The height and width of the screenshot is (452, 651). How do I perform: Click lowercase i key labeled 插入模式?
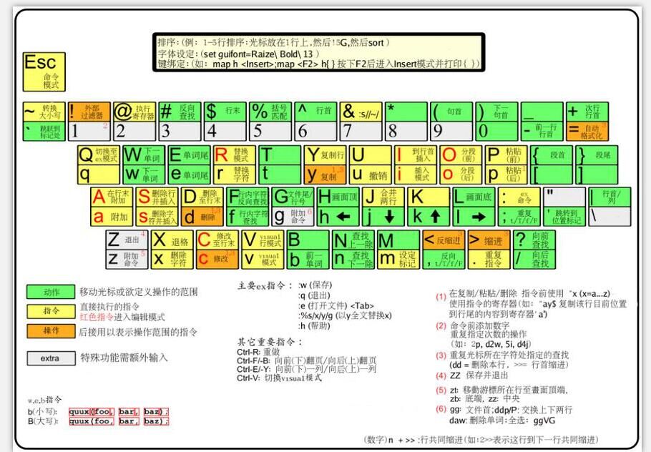415,175
